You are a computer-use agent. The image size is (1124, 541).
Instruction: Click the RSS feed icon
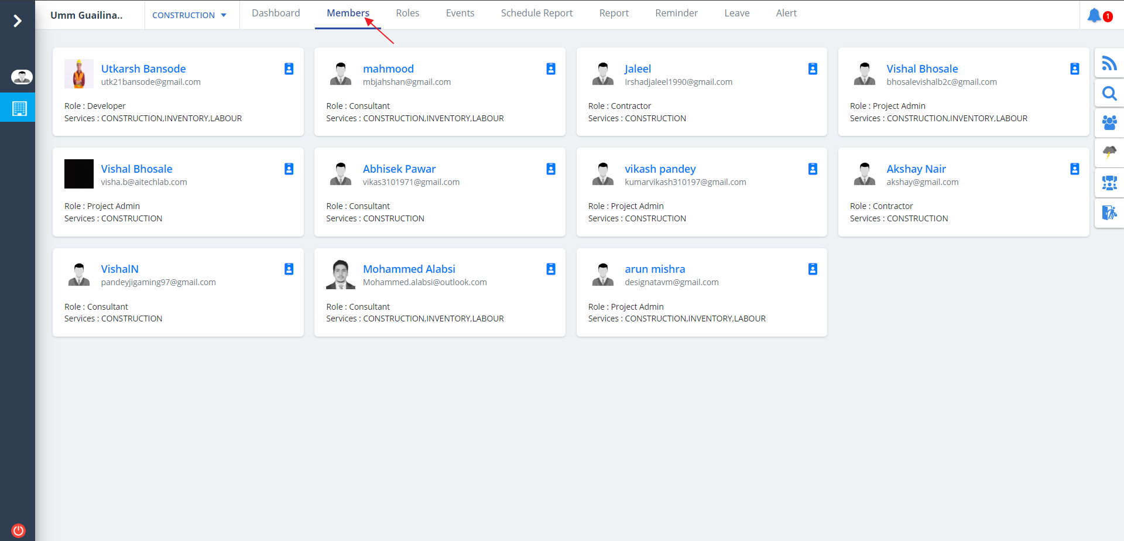click(x=1109, y=63)
